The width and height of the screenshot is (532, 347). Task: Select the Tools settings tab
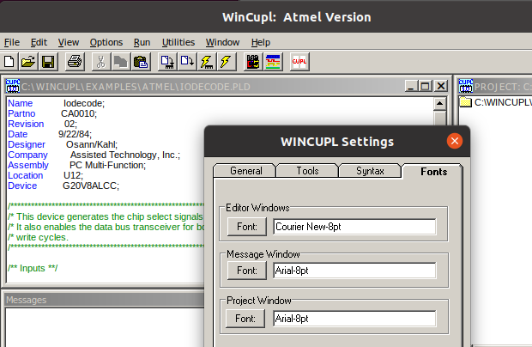point(307,171)
